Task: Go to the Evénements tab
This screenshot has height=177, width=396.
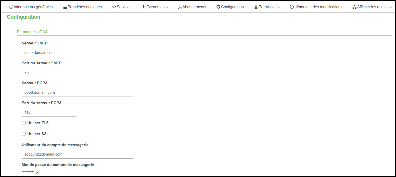Action: pyautogui.click(x=155, y=7)
